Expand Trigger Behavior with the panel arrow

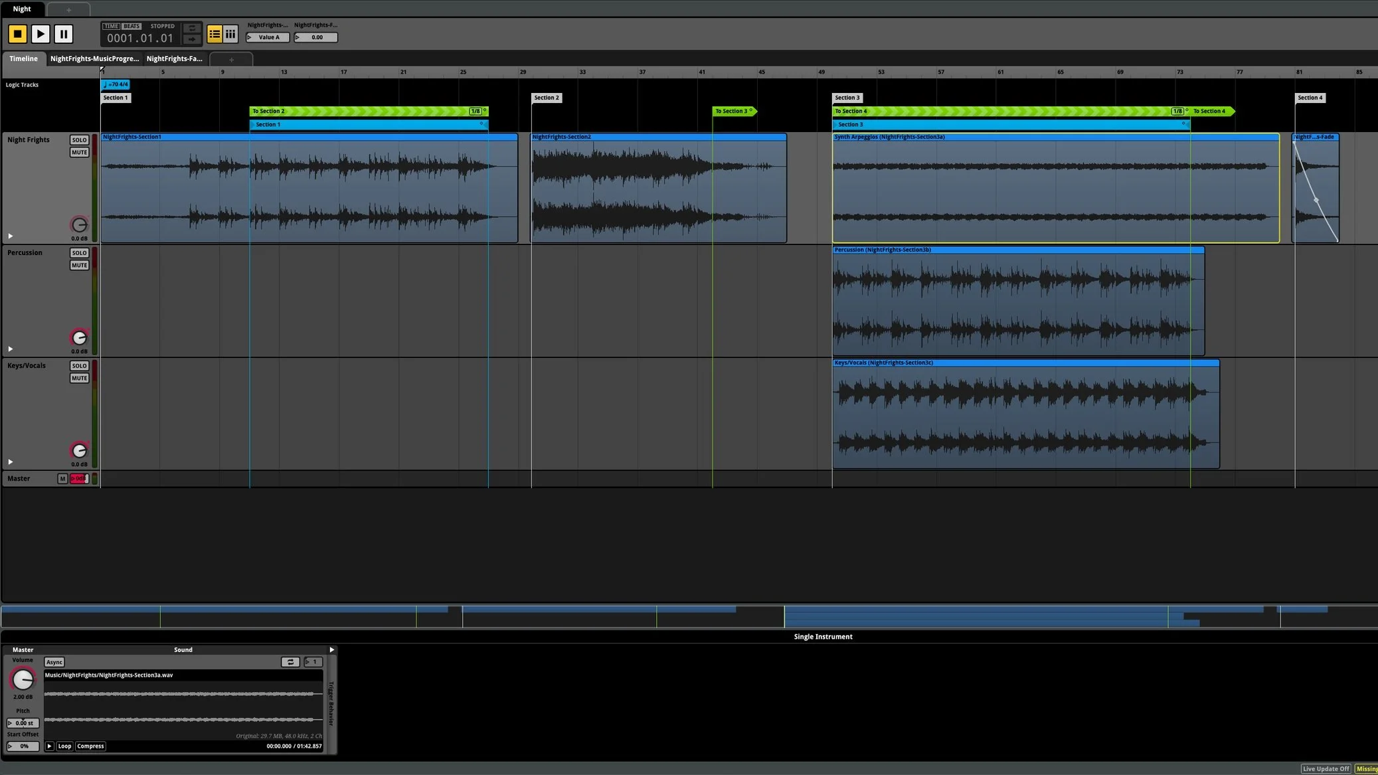pos(331,650)
